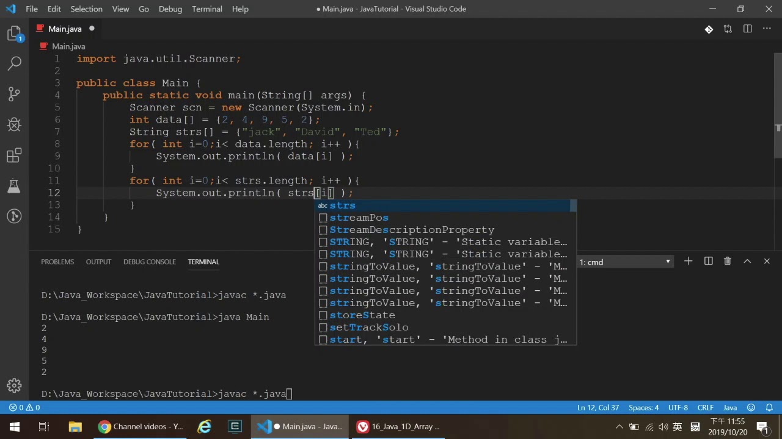Image resolution: width=782 pixels, height=439 pixels.
Task: Open Windows Action Center notifications
Action: point(762,427)
